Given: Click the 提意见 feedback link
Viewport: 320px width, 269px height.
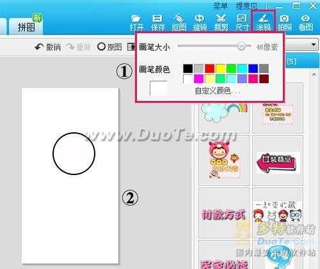Looking at the screenshot, I should pyautogui.click(x=246, y=6).
